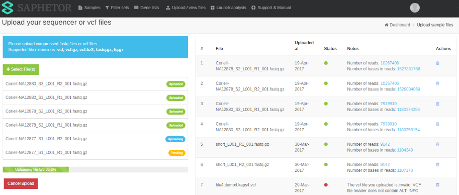The height and width of the screenshot is (195, 459).
Task: Delete file4.demo4.kaps4.vcf via trash icon
Action: coord(437,185)
